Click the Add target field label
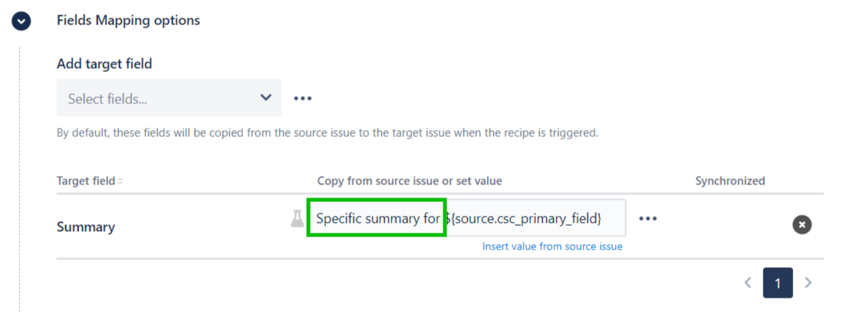This screenshot has height=336, width=853. (x=104, y=64)
